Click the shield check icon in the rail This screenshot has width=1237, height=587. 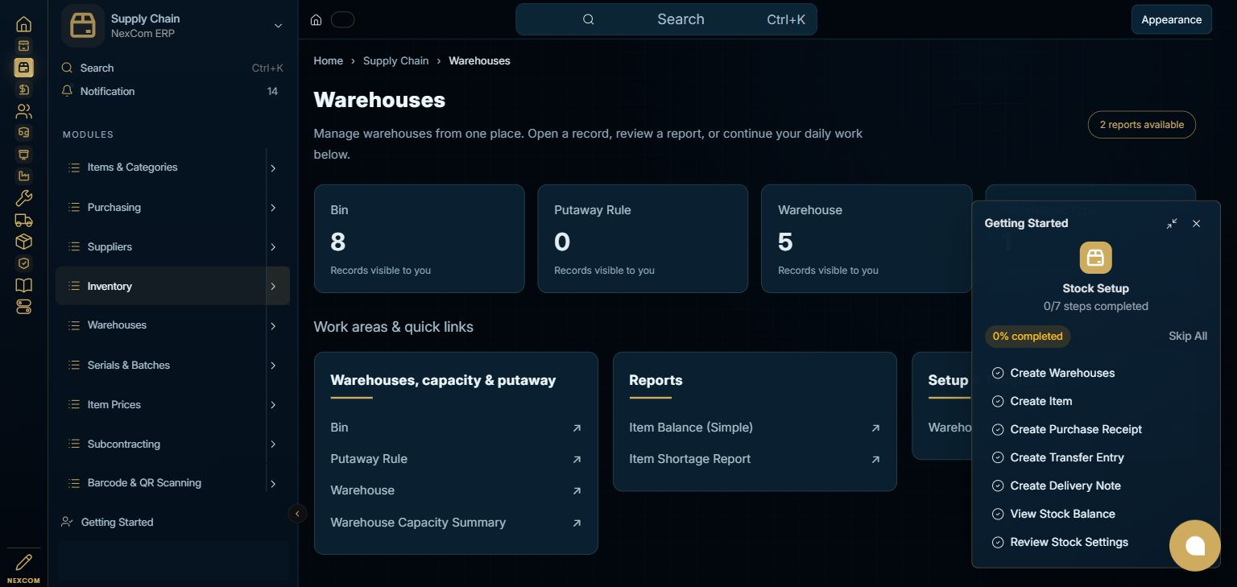24,263
